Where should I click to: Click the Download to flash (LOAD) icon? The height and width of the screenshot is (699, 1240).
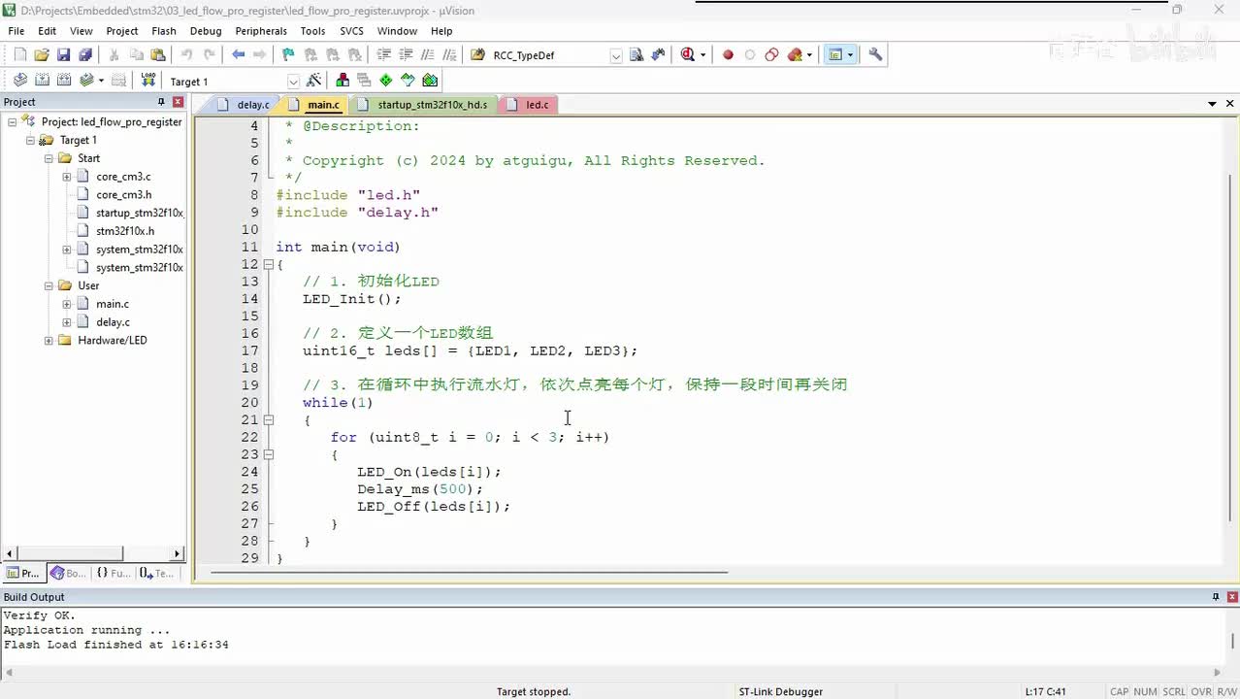[147, 81]
